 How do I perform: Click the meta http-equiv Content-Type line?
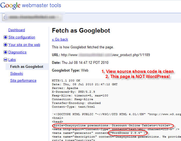pos(116,129)
